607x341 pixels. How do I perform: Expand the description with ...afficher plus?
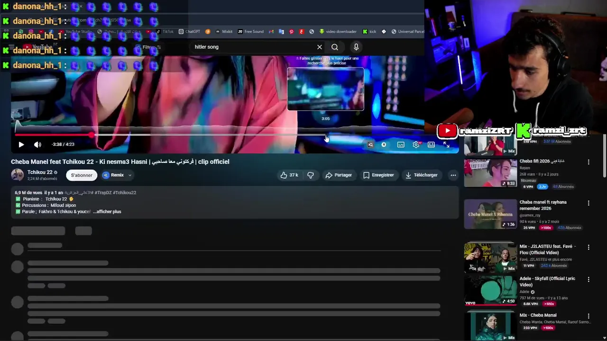click(107, 212)
